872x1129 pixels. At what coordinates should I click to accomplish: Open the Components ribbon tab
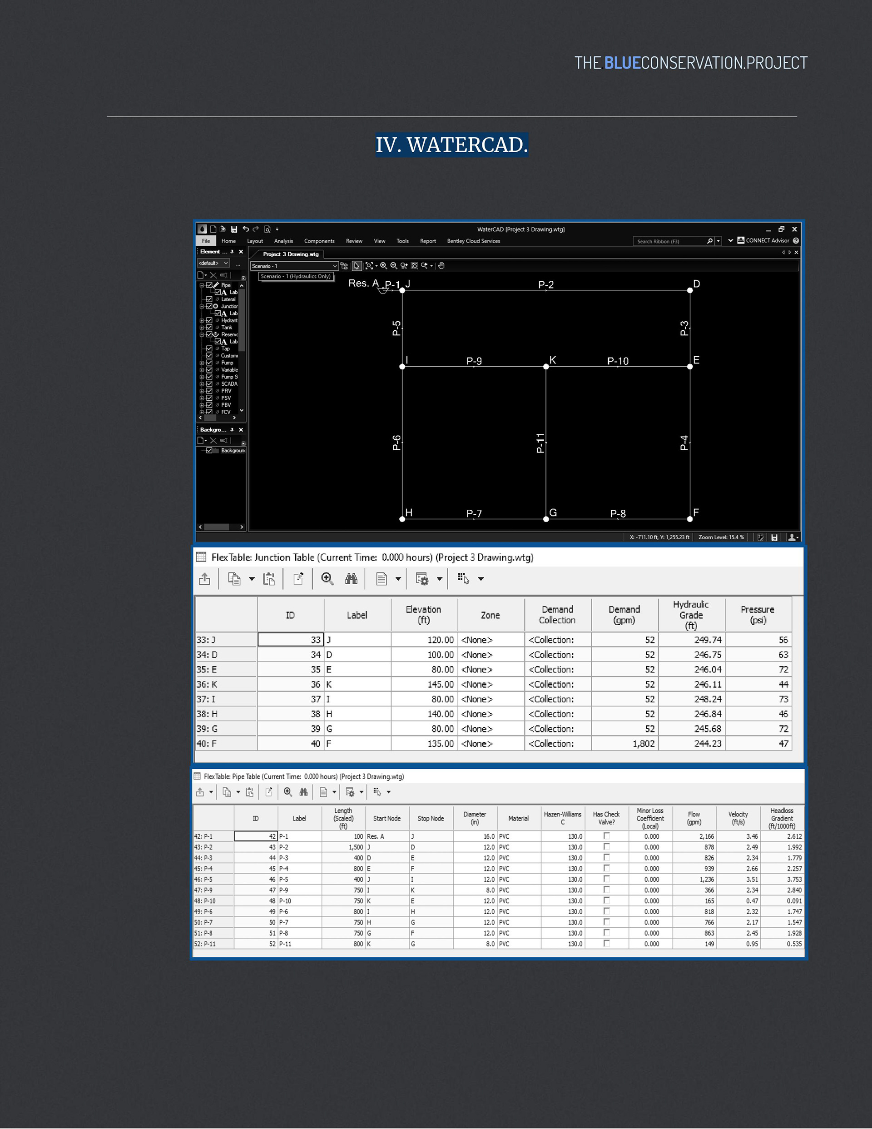coord(319,241)
